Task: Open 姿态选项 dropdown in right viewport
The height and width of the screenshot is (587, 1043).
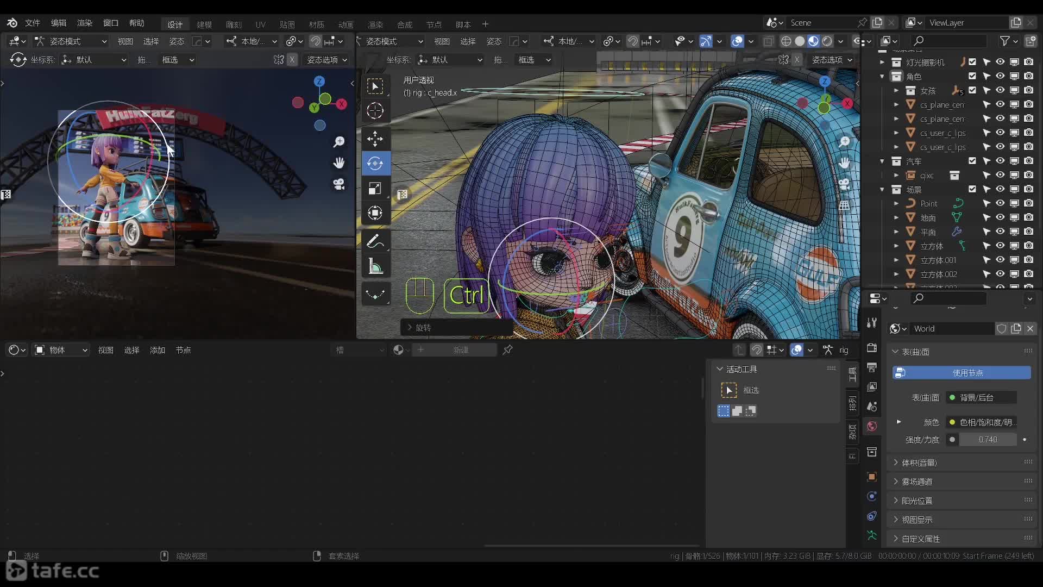Action: click(832, 60)
